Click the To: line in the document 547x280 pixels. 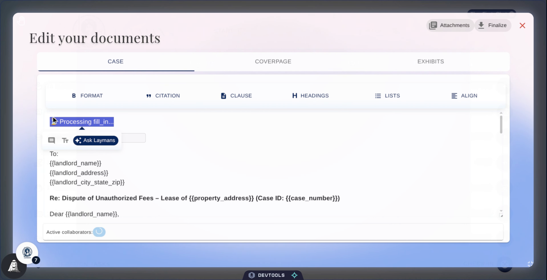[x=54, y=154]
